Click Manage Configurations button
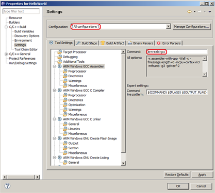This screenshot has width=215, height=193. pyautogui.click(x=191, y=27)
